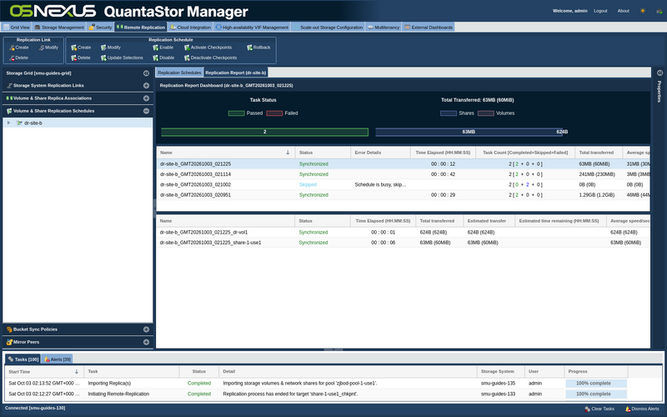Collapse the Storage Grid side panel
This screenshot has width=667, height=417.
[147, 73]
